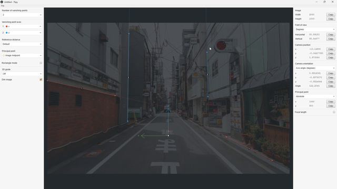The image size is (337, 189).
Task: Copy the Vertical field of view
Action: coord(331,39)
